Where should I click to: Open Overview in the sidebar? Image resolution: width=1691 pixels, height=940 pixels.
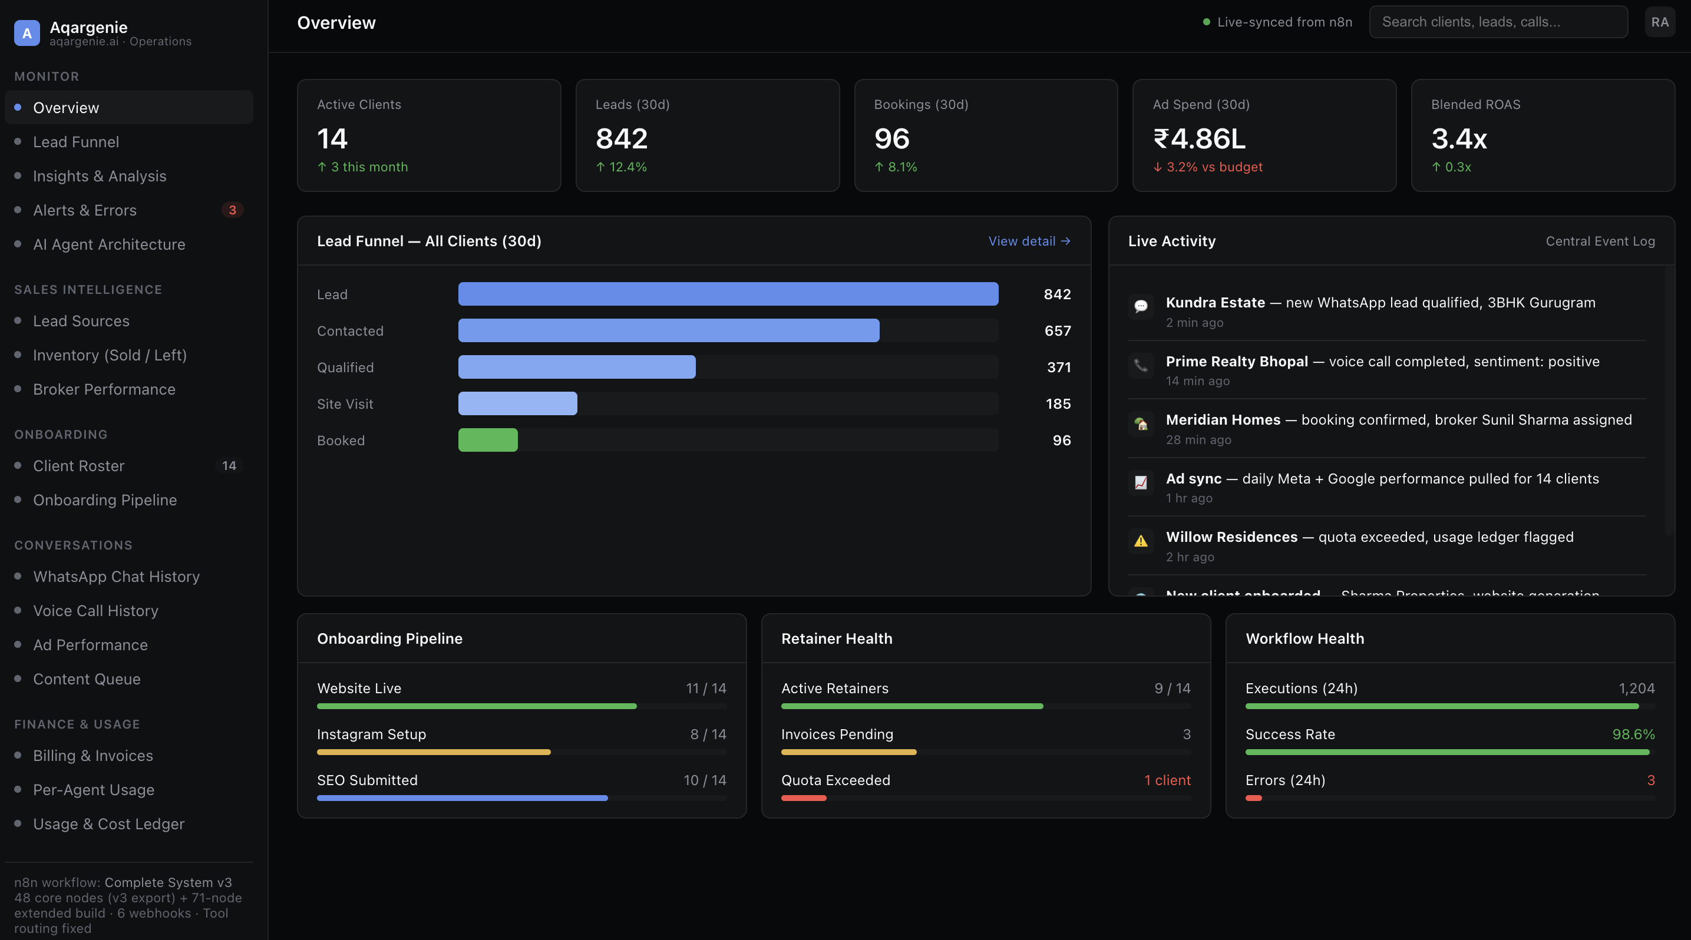pos(128,108)
